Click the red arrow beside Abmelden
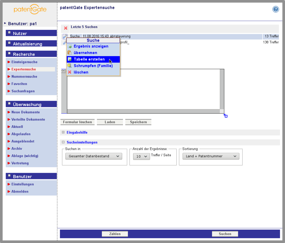 click(9, 191)
